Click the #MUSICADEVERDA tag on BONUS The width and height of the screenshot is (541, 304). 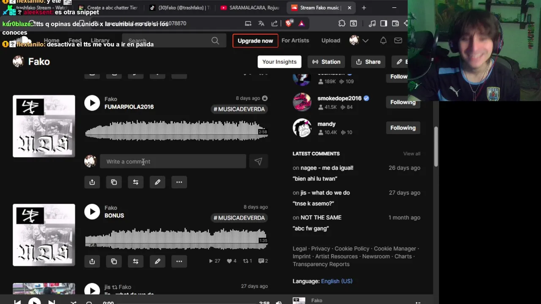(239, 218)
